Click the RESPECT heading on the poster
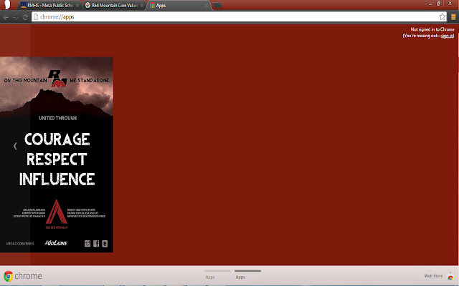This screenshot has width=459, height=286. [57, 159]
